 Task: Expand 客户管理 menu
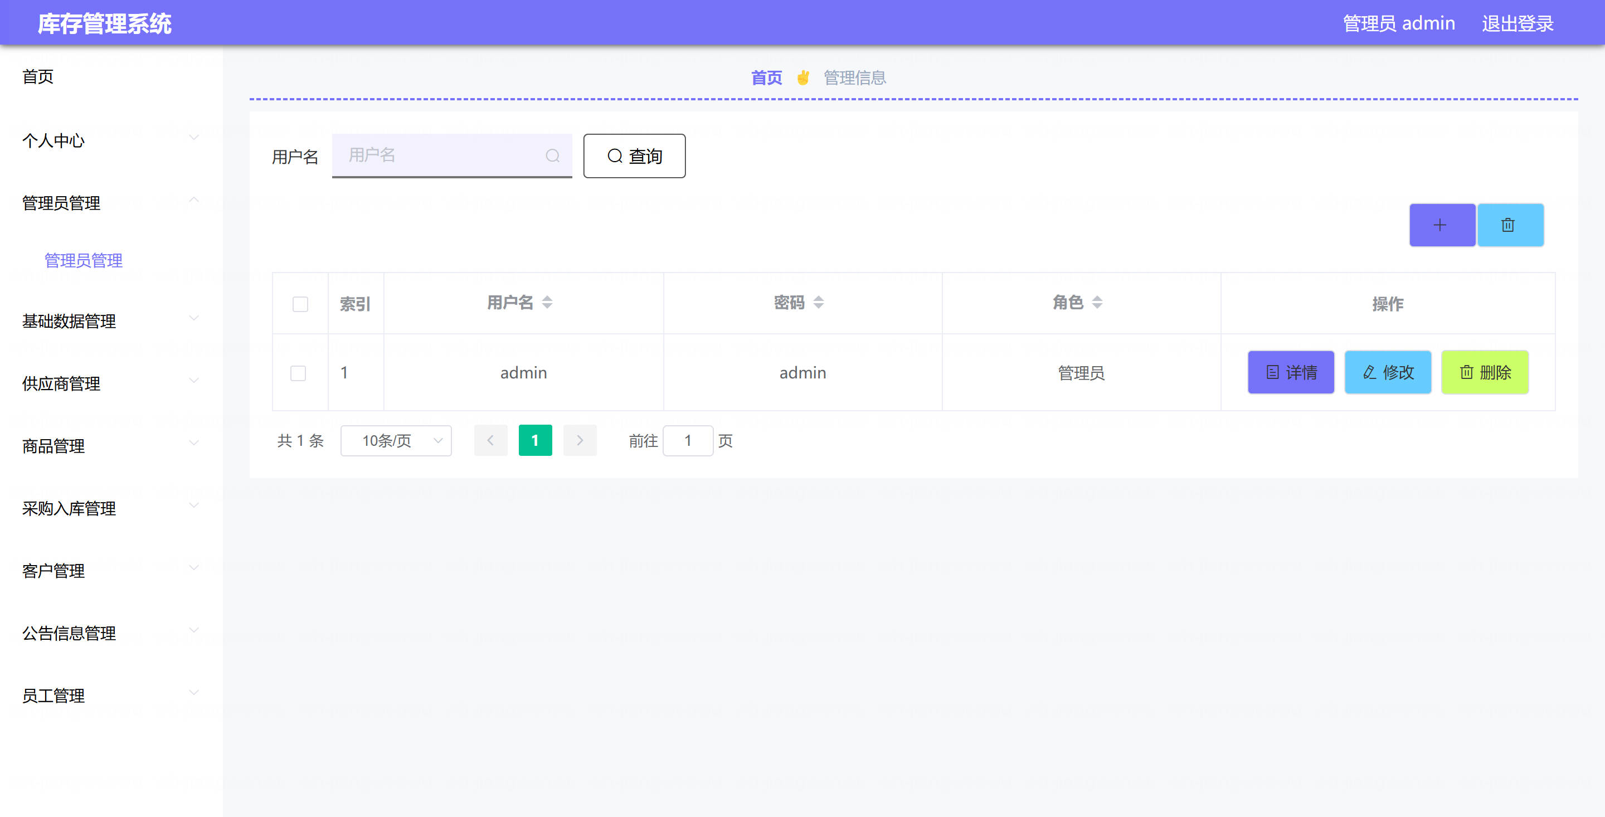click(x=111, y=570)
